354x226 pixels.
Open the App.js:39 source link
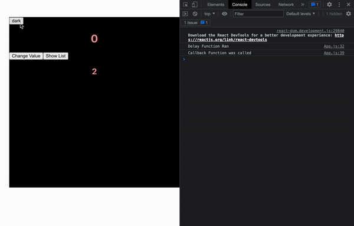coord(334,53)
